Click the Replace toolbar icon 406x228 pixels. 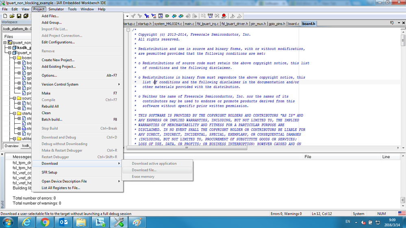click(154, 16)
